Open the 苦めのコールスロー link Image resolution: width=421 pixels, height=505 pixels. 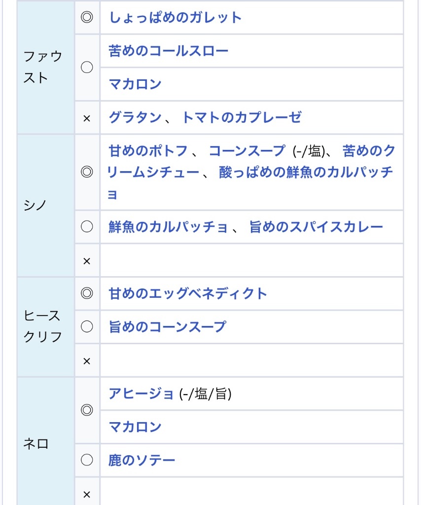[x=168, y=51]
